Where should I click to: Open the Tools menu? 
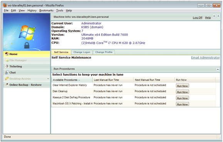(x=60, y=10)
